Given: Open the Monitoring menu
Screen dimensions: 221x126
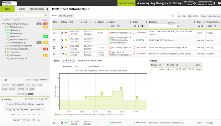Looking at the screenshot, I should [x=143, y=3].
